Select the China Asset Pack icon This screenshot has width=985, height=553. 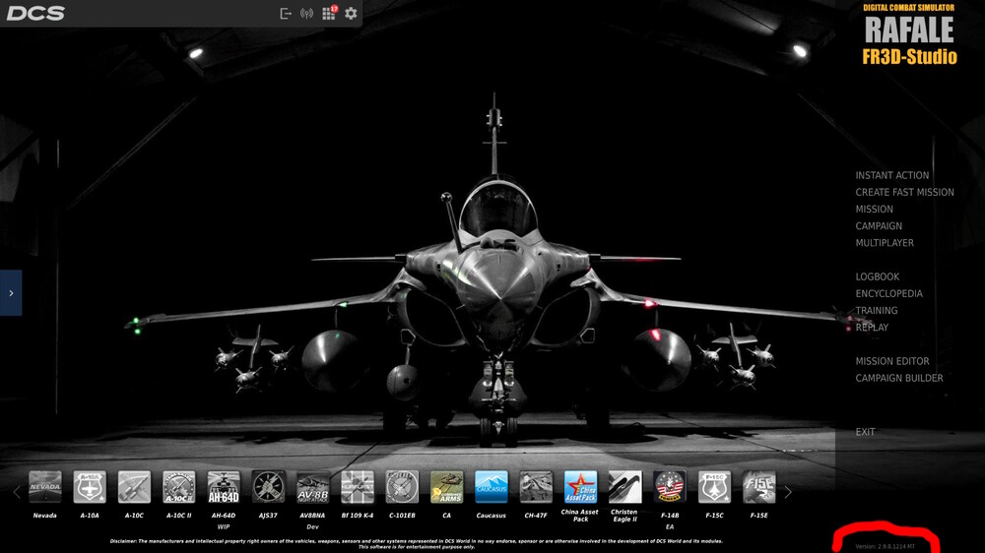pos(580,487)
